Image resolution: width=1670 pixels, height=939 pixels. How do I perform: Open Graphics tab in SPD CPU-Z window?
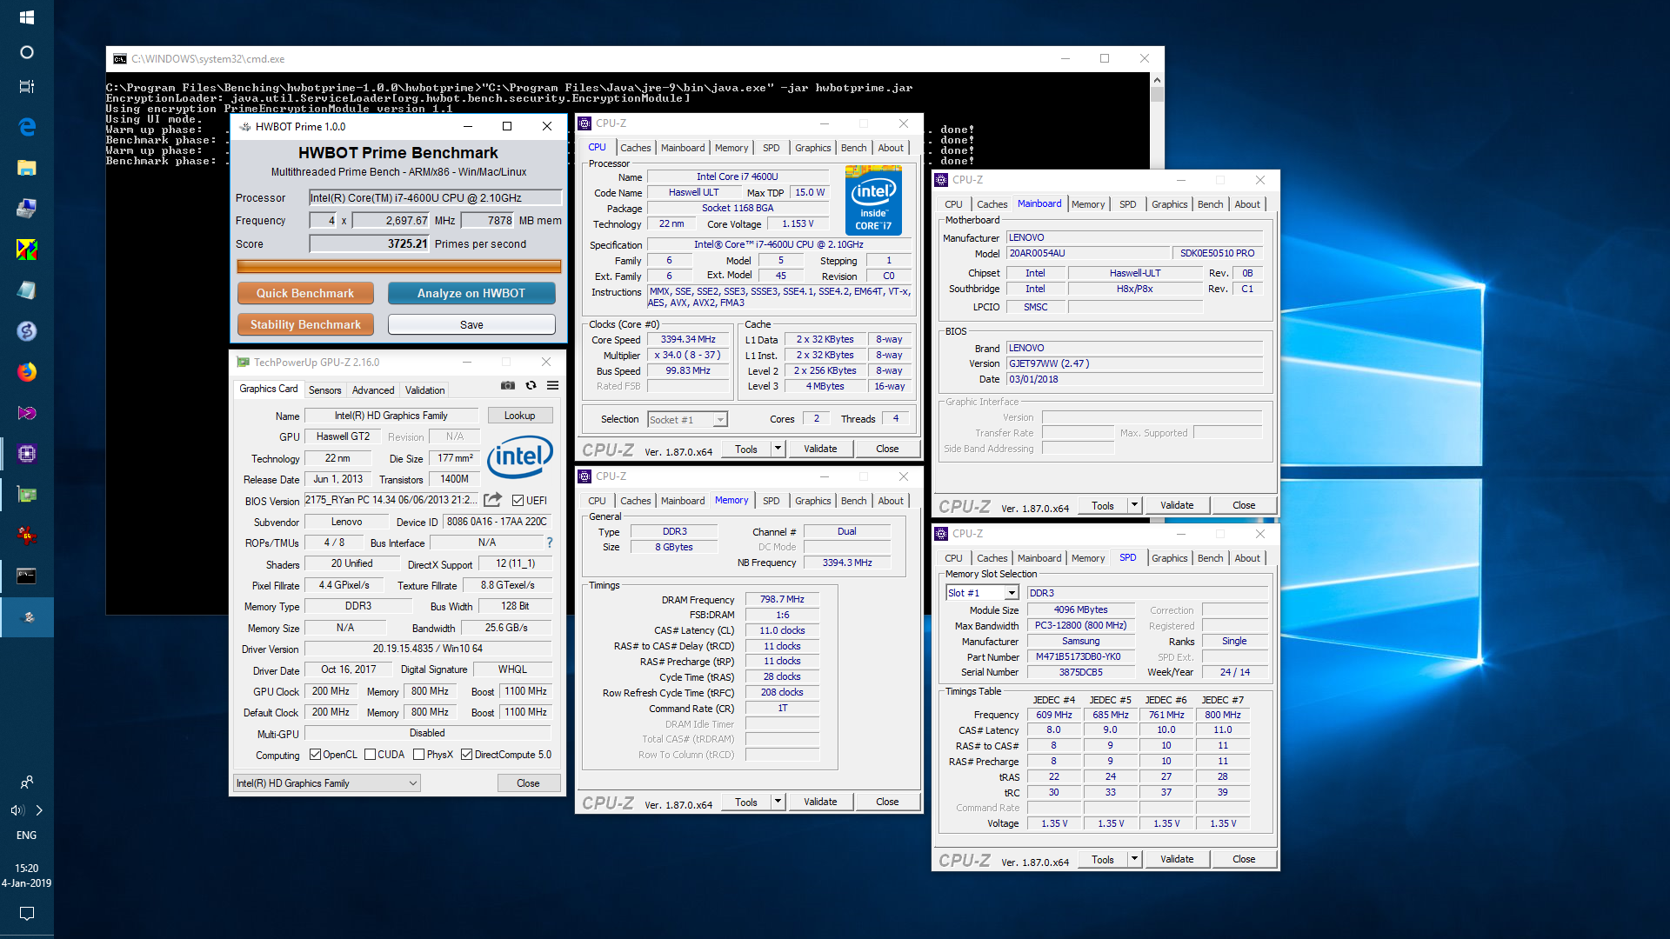pyautogui.click(x=1169, y=558)
